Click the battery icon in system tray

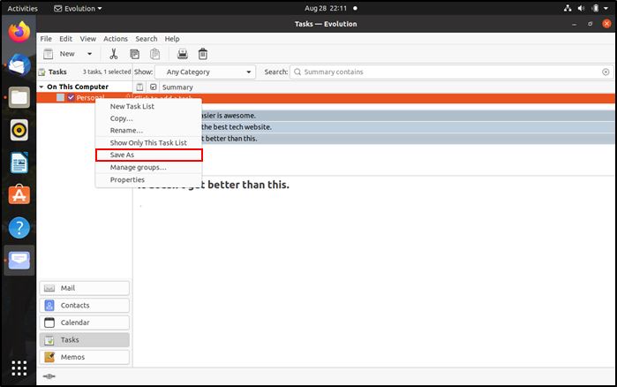coord(595,8)
